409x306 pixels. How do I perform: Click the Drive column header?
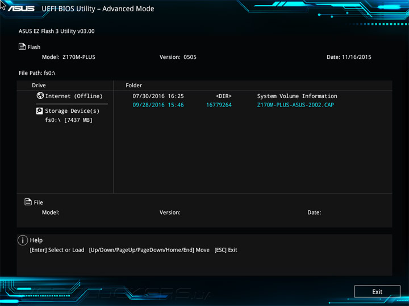click(x=39, y=86)
